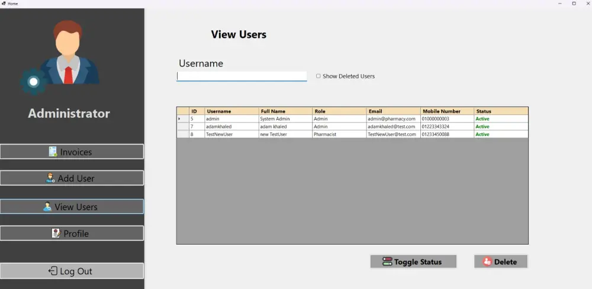The image size is (592, 289).
Task: Sort by the ID column header
Action: (x=197, y=111)
